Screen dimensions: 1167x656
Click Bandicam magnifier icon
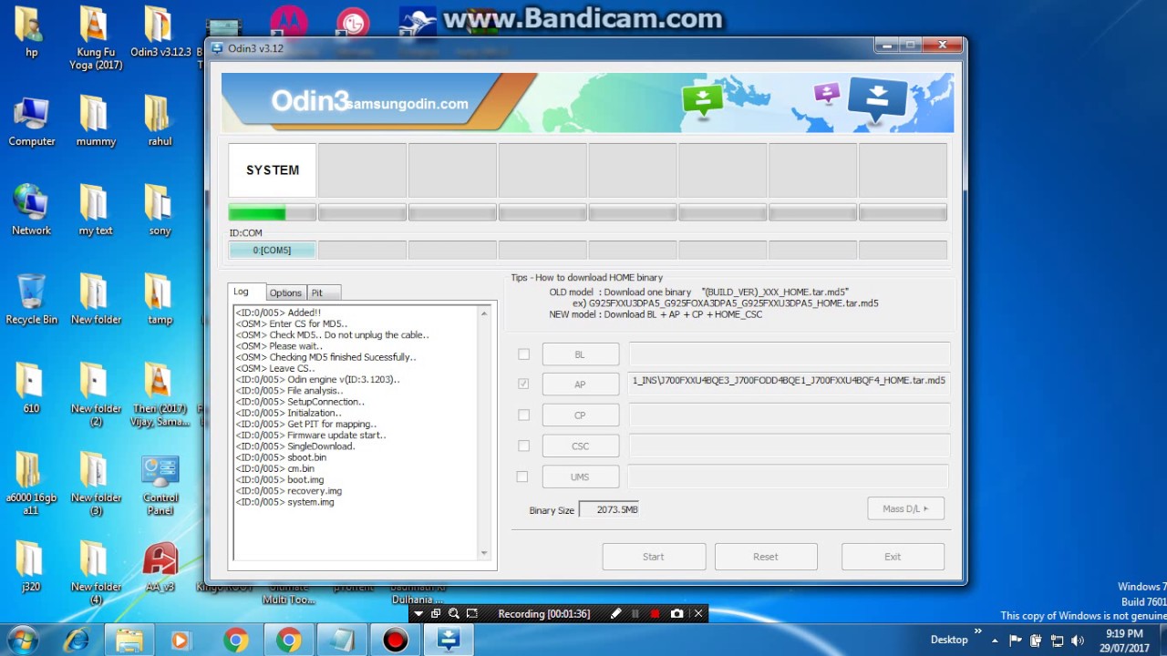[454, 614]
